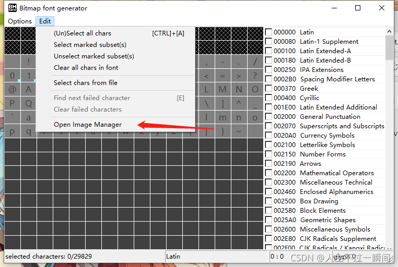This screenshot has height=267, width=398.
Task: Check the Superscripts and Subscripts checkbox
Action: (268, 126)
